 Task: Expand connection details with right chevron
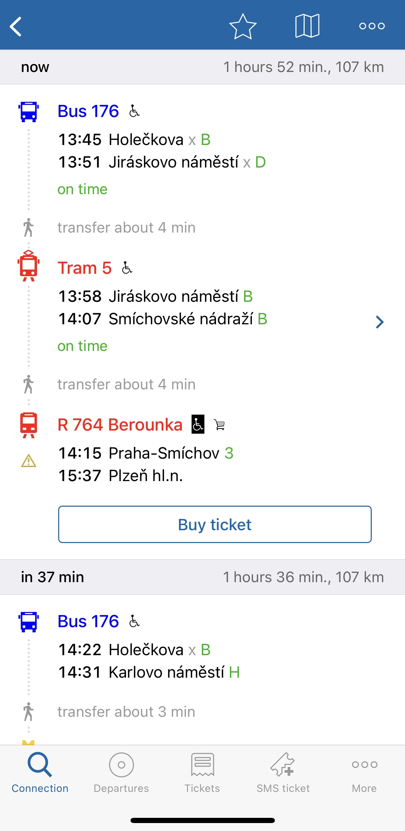[x=380, y=322]
